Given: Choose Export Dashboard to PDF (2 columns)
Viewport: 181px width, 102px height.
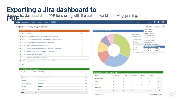Looking at the screenshot, I should [x=154, y=49].
